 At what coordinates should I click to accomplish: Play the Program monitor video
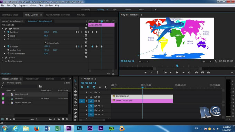(x=177, y=72)
